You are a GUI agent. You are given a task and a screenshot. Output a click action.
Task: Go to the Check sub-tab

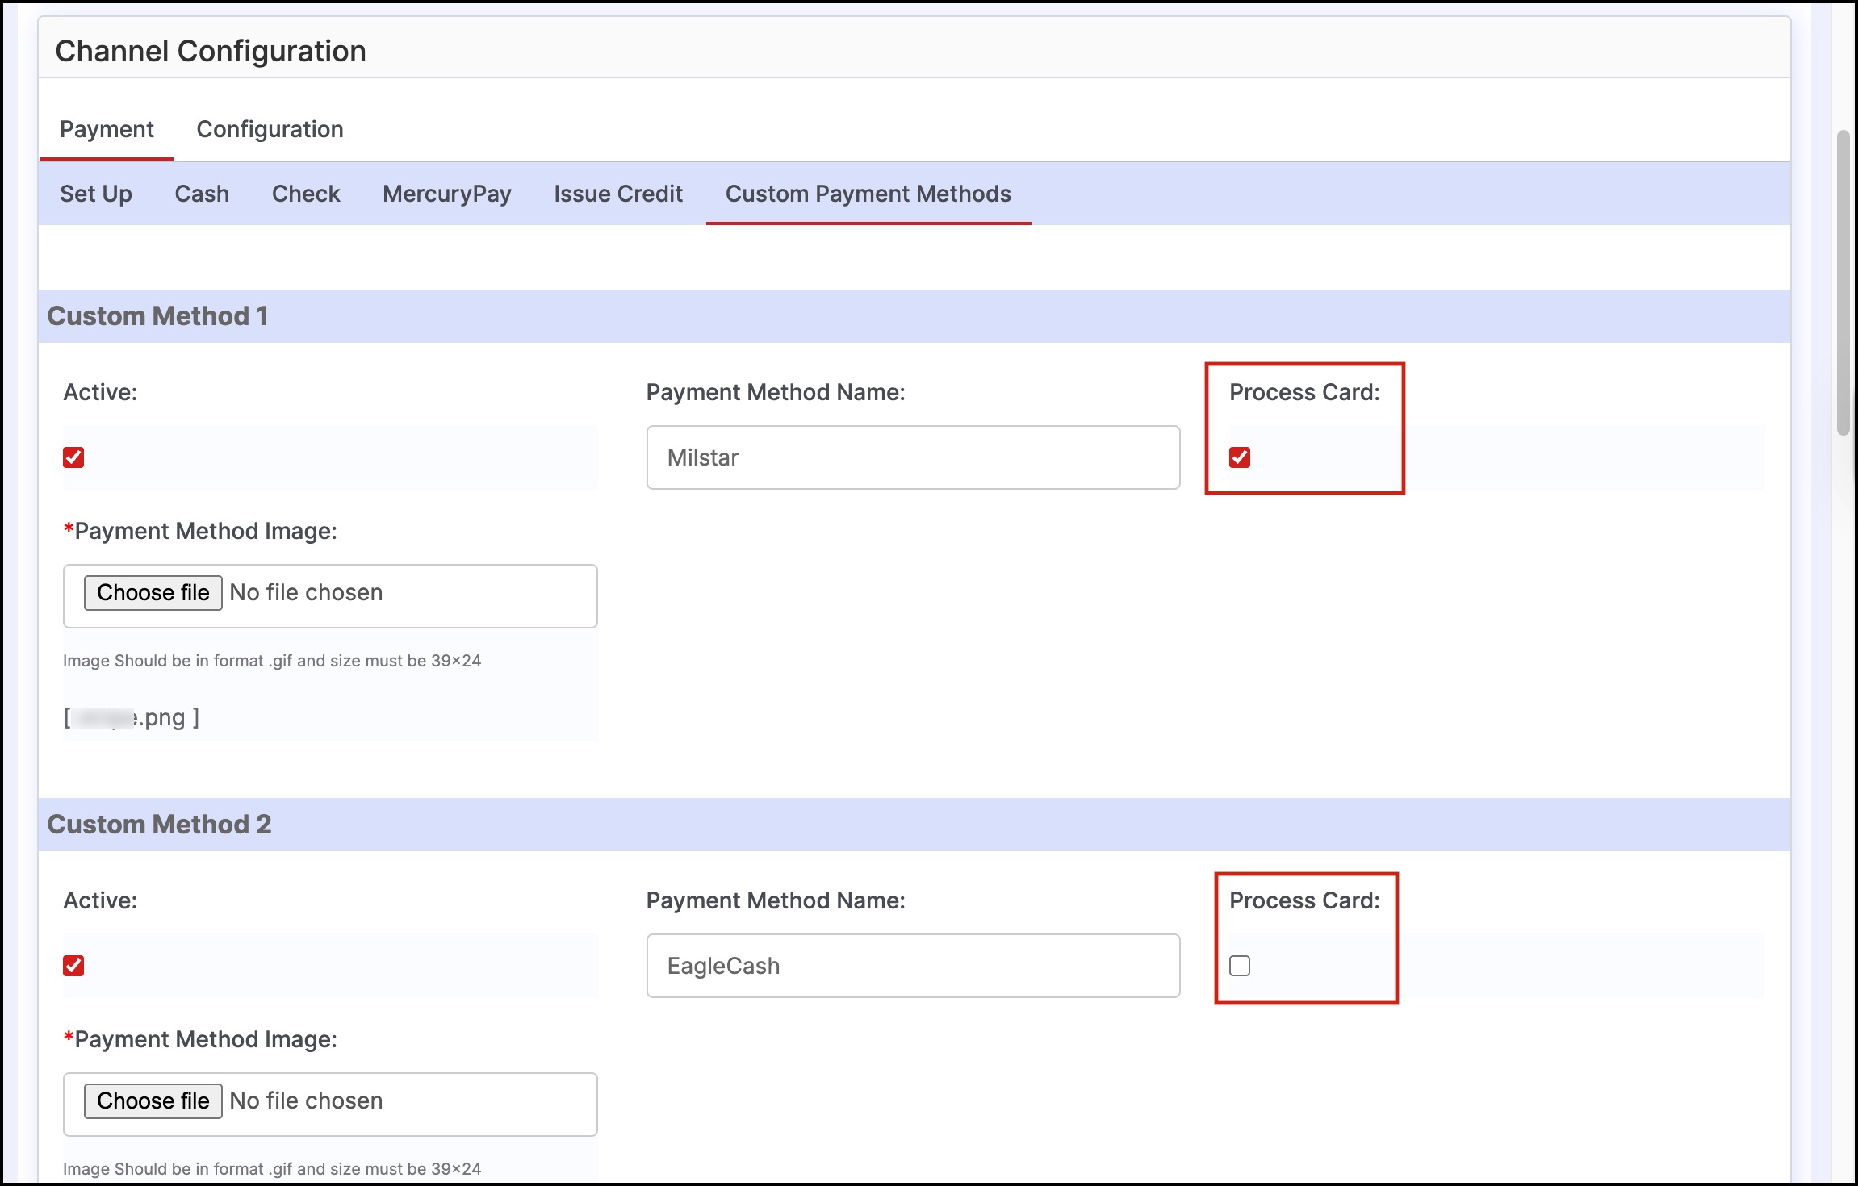[x=306, y=194]
